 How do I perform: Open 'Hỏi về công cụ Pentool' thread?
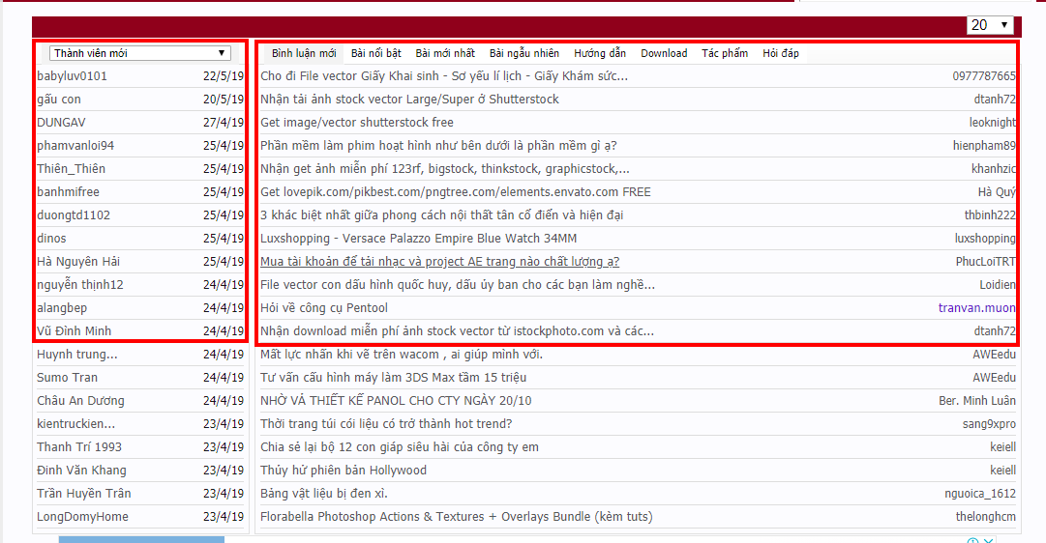point(324,308)
